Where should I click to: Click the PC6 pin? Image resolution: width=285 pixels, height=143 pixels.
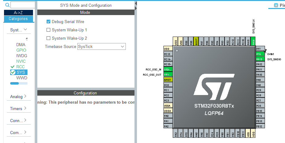260,105
